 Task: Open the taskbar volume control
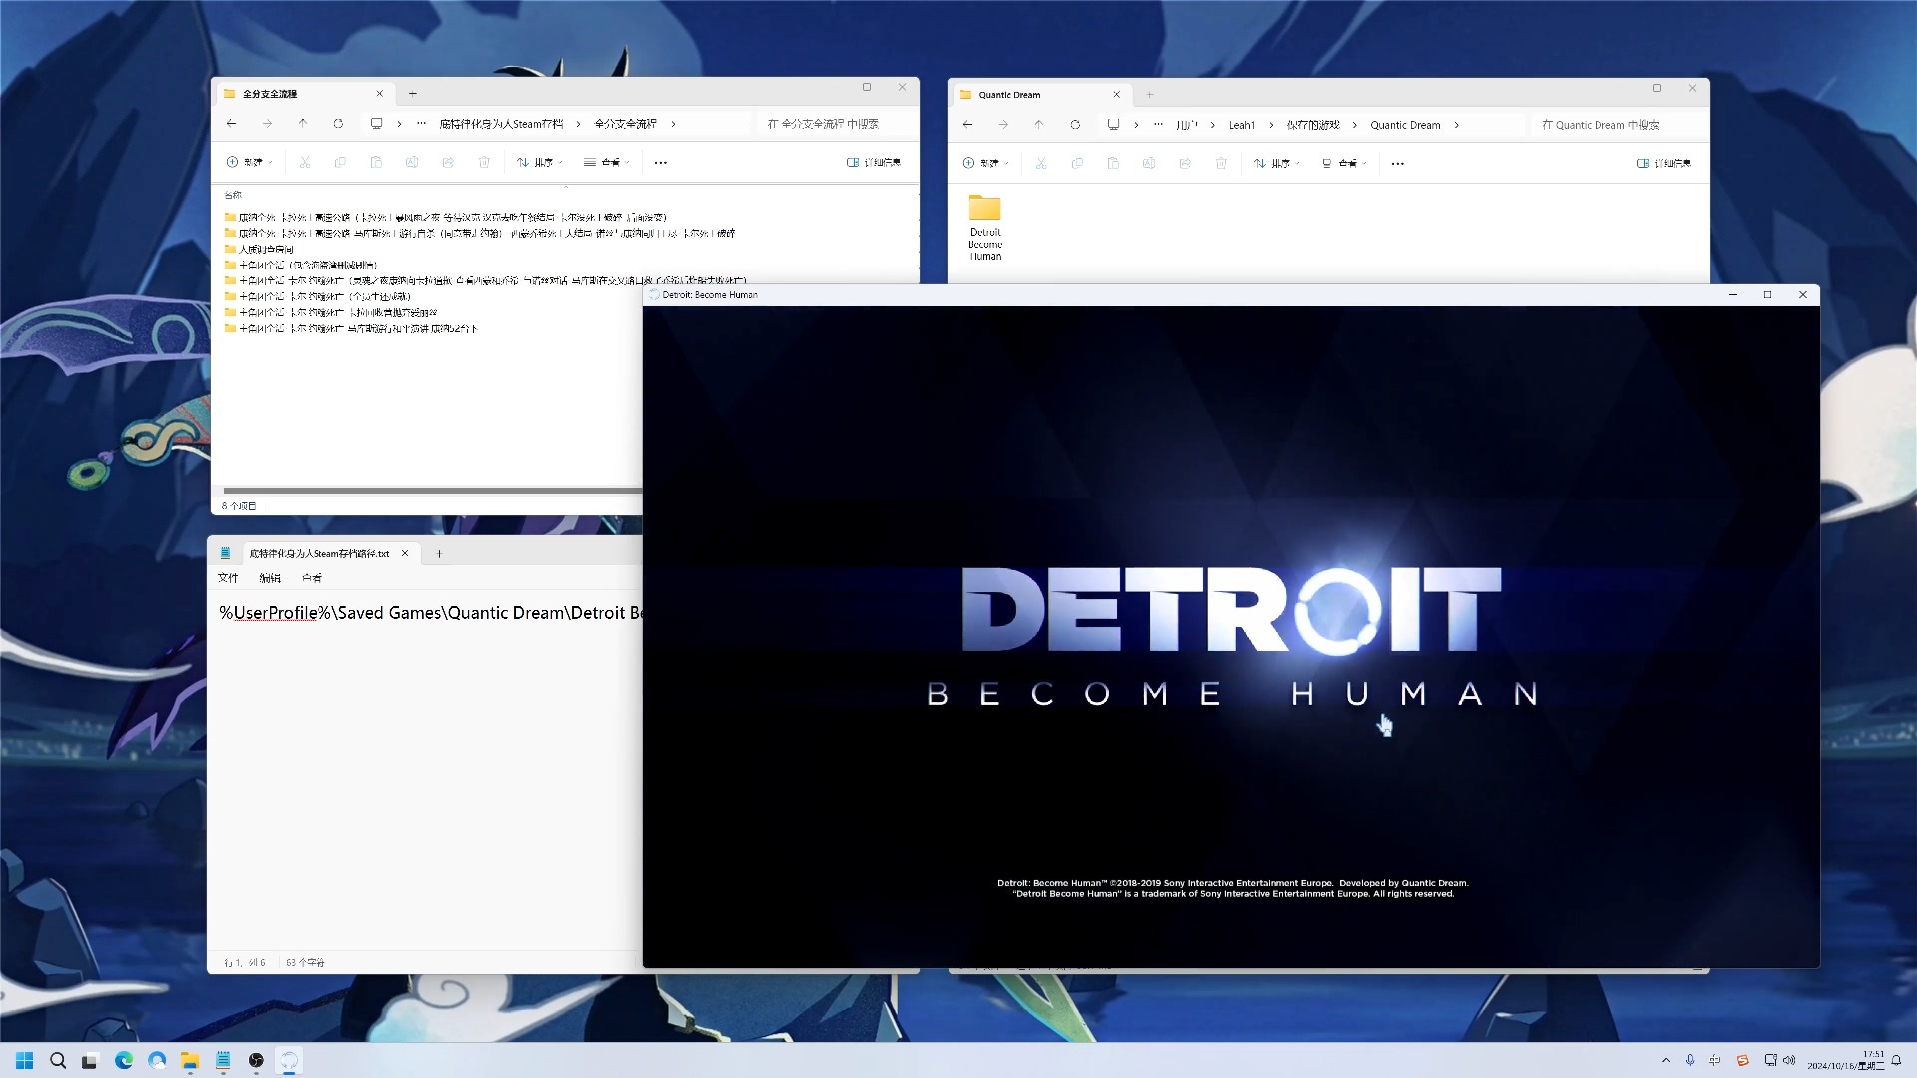(1789, 1060)
